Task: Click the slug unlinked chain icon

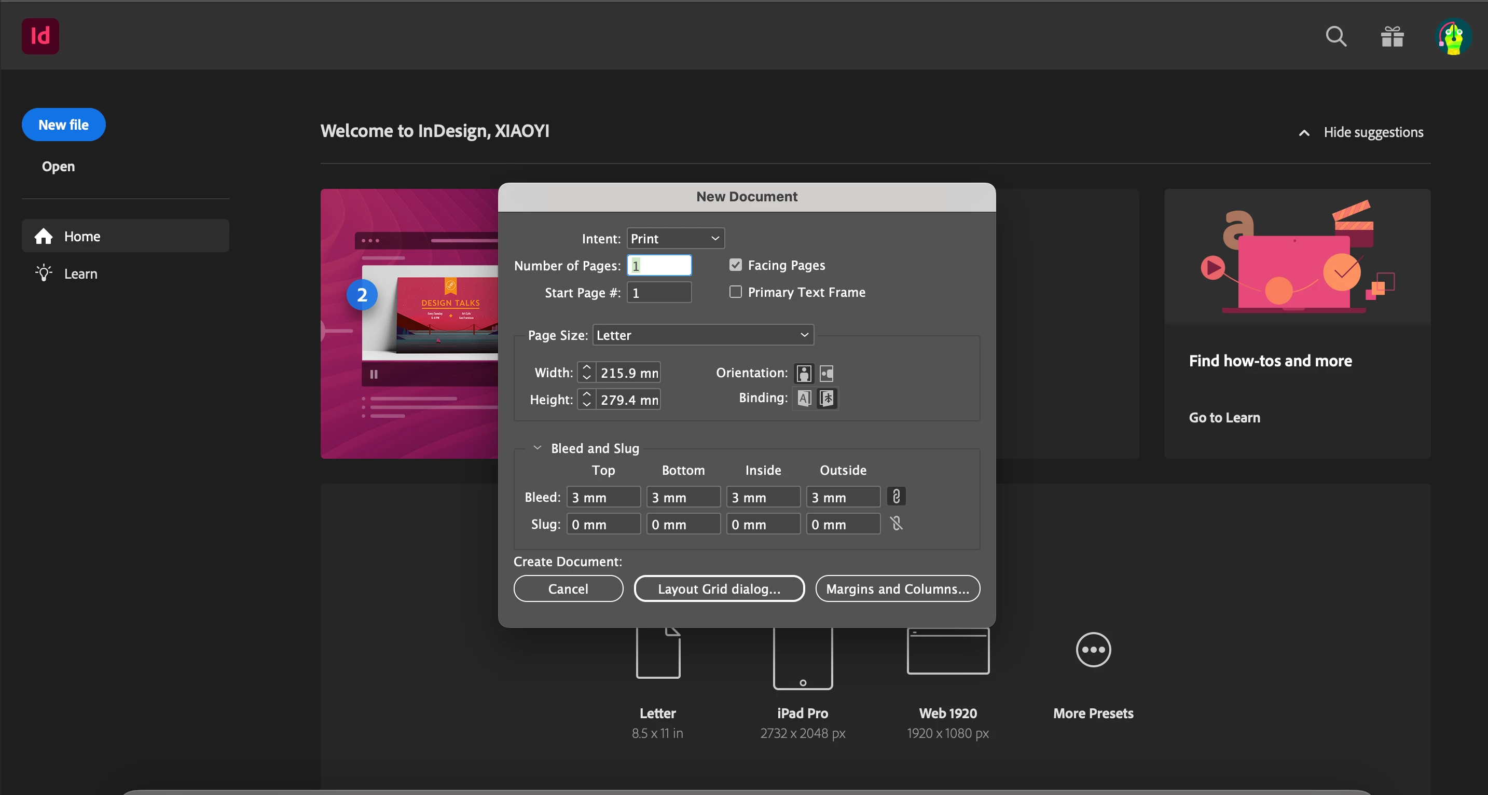Action: [896, 524]
